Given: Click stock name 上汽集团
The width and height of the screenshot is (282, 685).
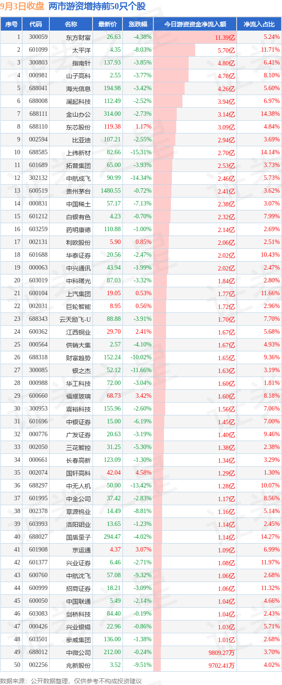Looking at the screenshot, I should click(x=78, y=293).
